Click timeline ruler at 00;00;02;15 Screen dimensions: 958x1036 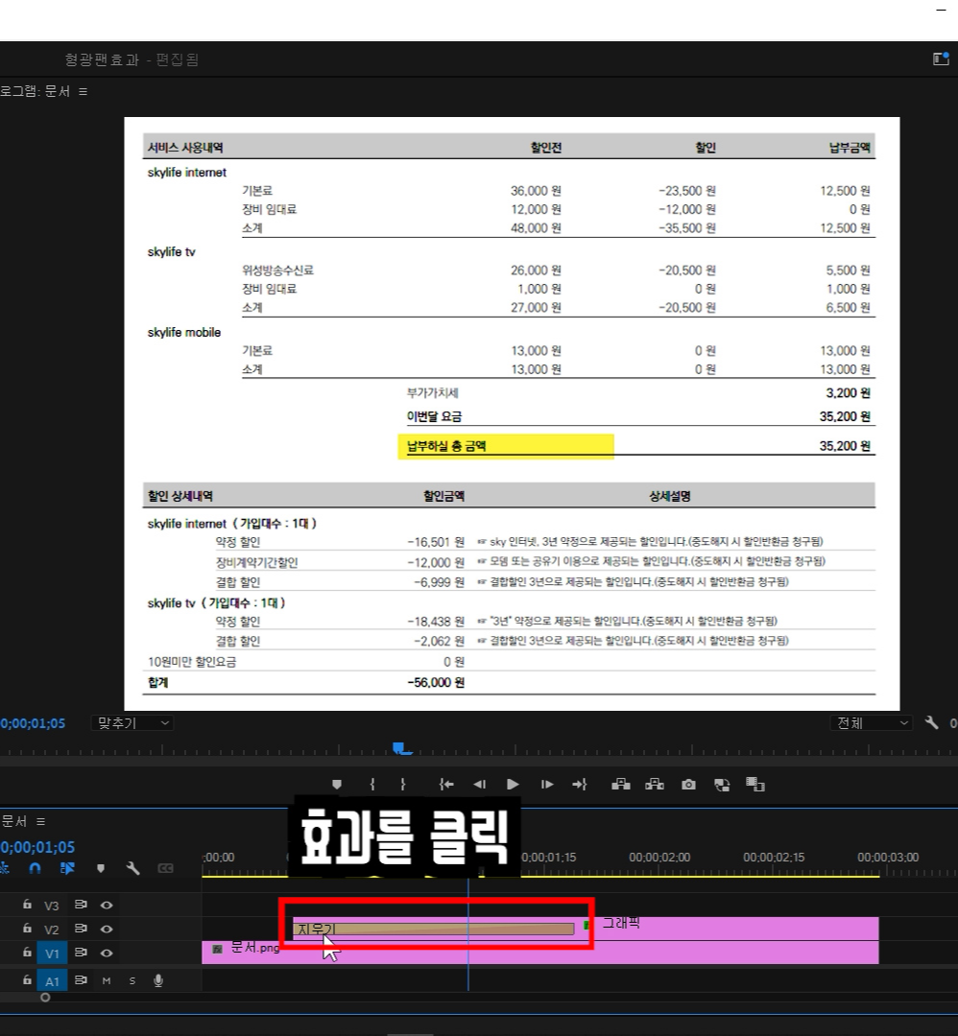point(774,857)
